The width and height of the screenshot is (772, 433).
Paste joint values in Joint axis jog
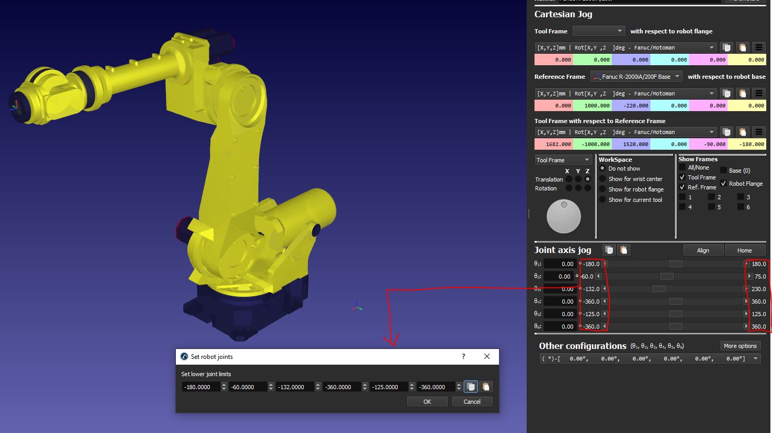pyautogui.click(x=624, y=250)
